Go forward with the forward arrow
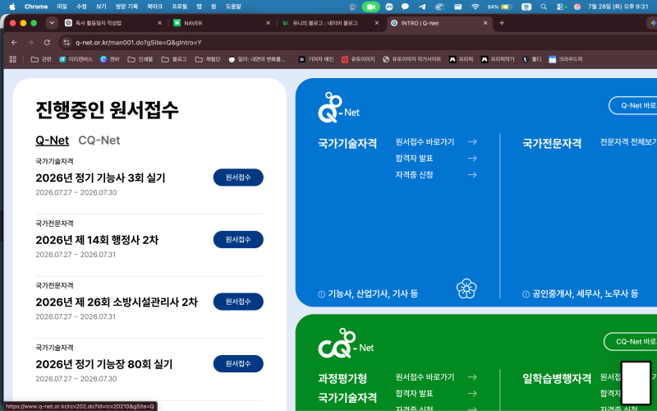Viewport: 657px width, 411px height. pyautogui.click(x=30, y=43)
